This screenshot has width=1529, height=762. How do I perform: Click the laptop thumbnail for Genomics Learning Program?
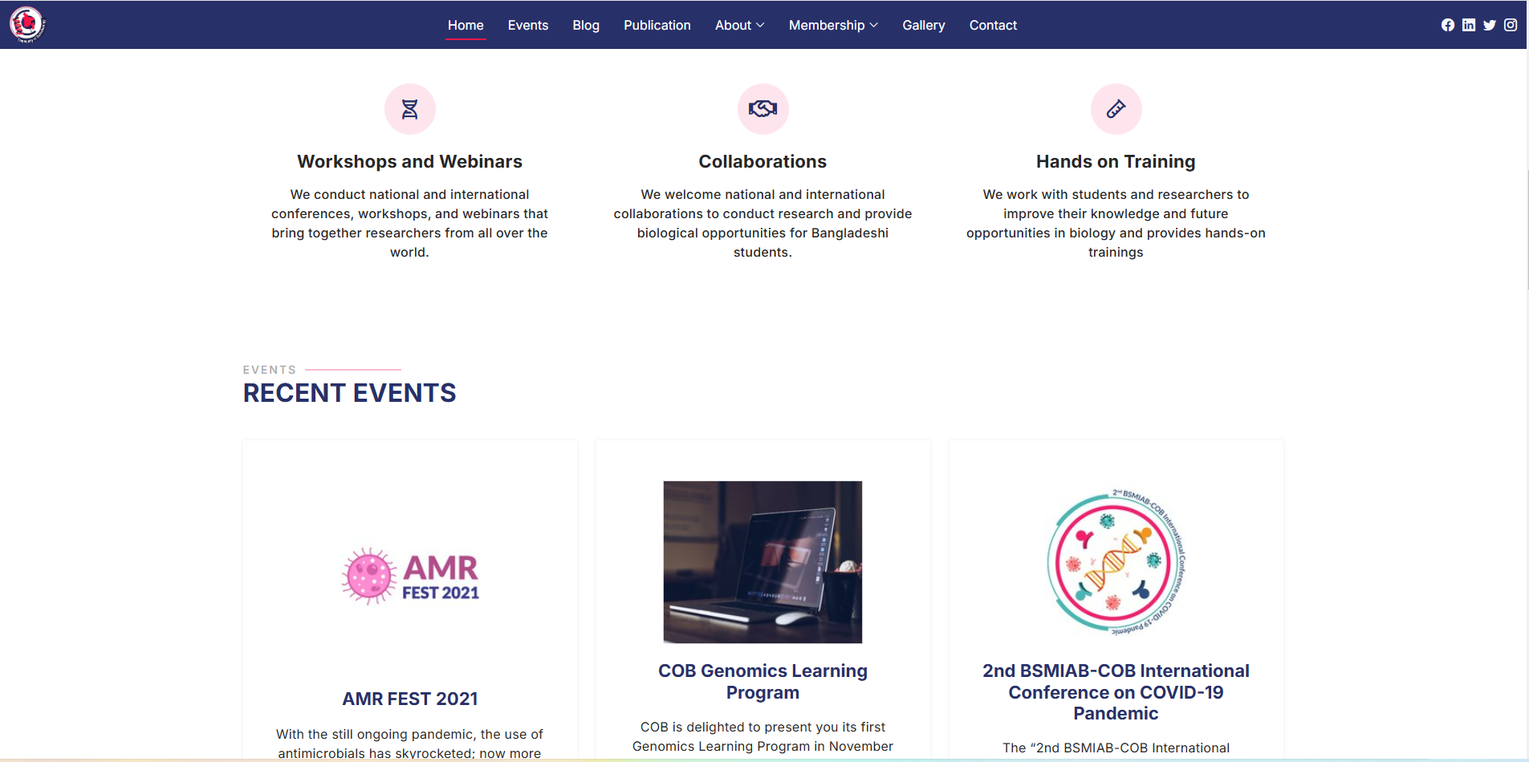click(x=762, y=561)
